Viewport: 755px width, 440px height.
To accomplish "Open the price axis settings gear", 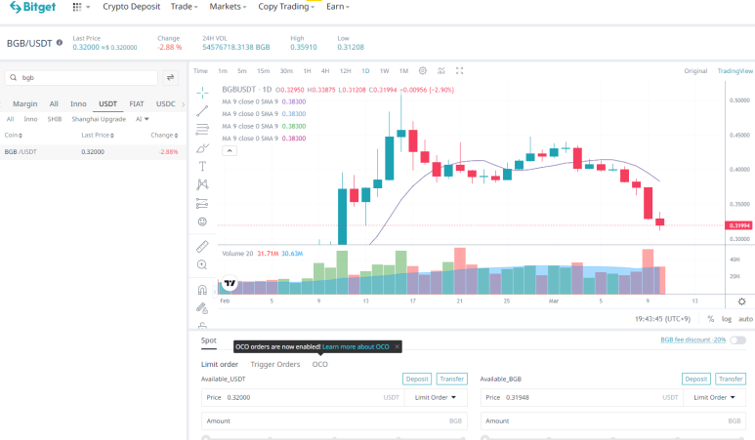I will point(742,301).
